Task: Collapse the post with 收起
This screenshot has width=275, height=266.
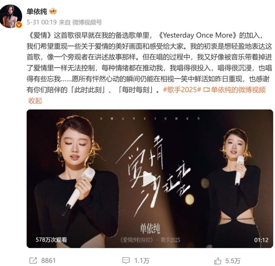Action: pos(35,101)
